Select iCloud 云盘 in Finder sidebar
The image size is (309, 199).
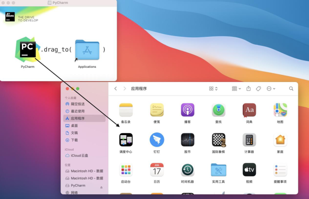click(x=85, y=155)
